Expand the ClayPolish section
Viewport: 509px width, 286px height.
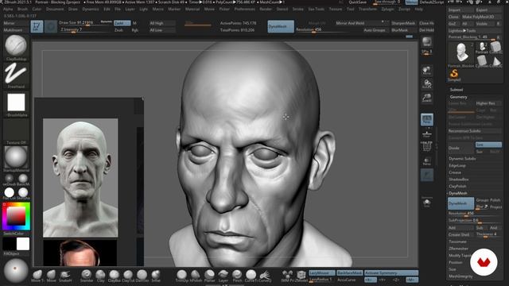pos(457,186)
